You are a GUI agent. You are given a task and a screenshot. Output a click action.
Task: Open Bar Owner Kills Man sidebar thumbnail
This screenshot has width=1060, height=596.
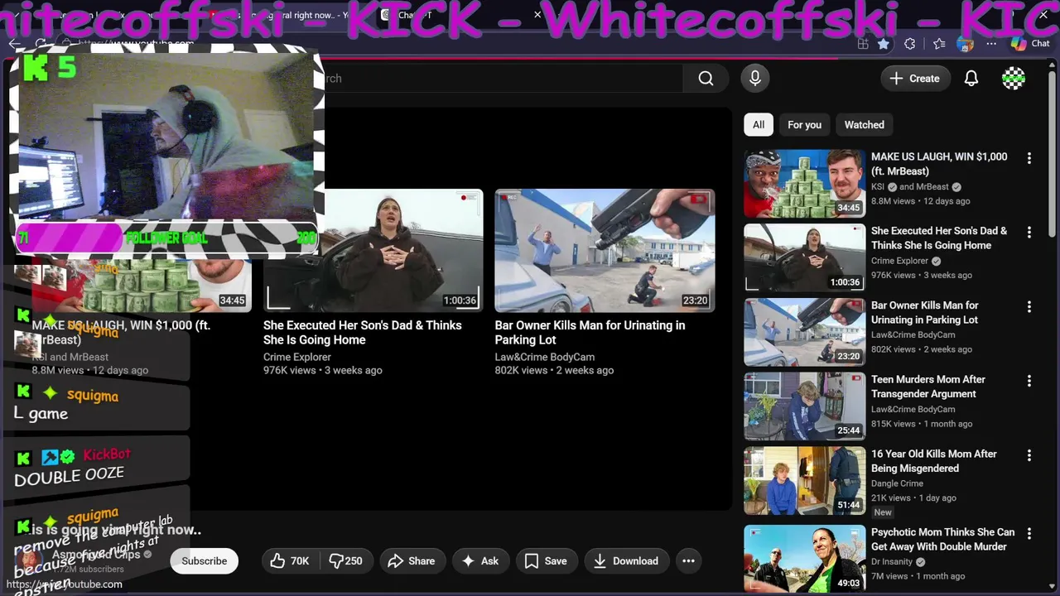804,332
